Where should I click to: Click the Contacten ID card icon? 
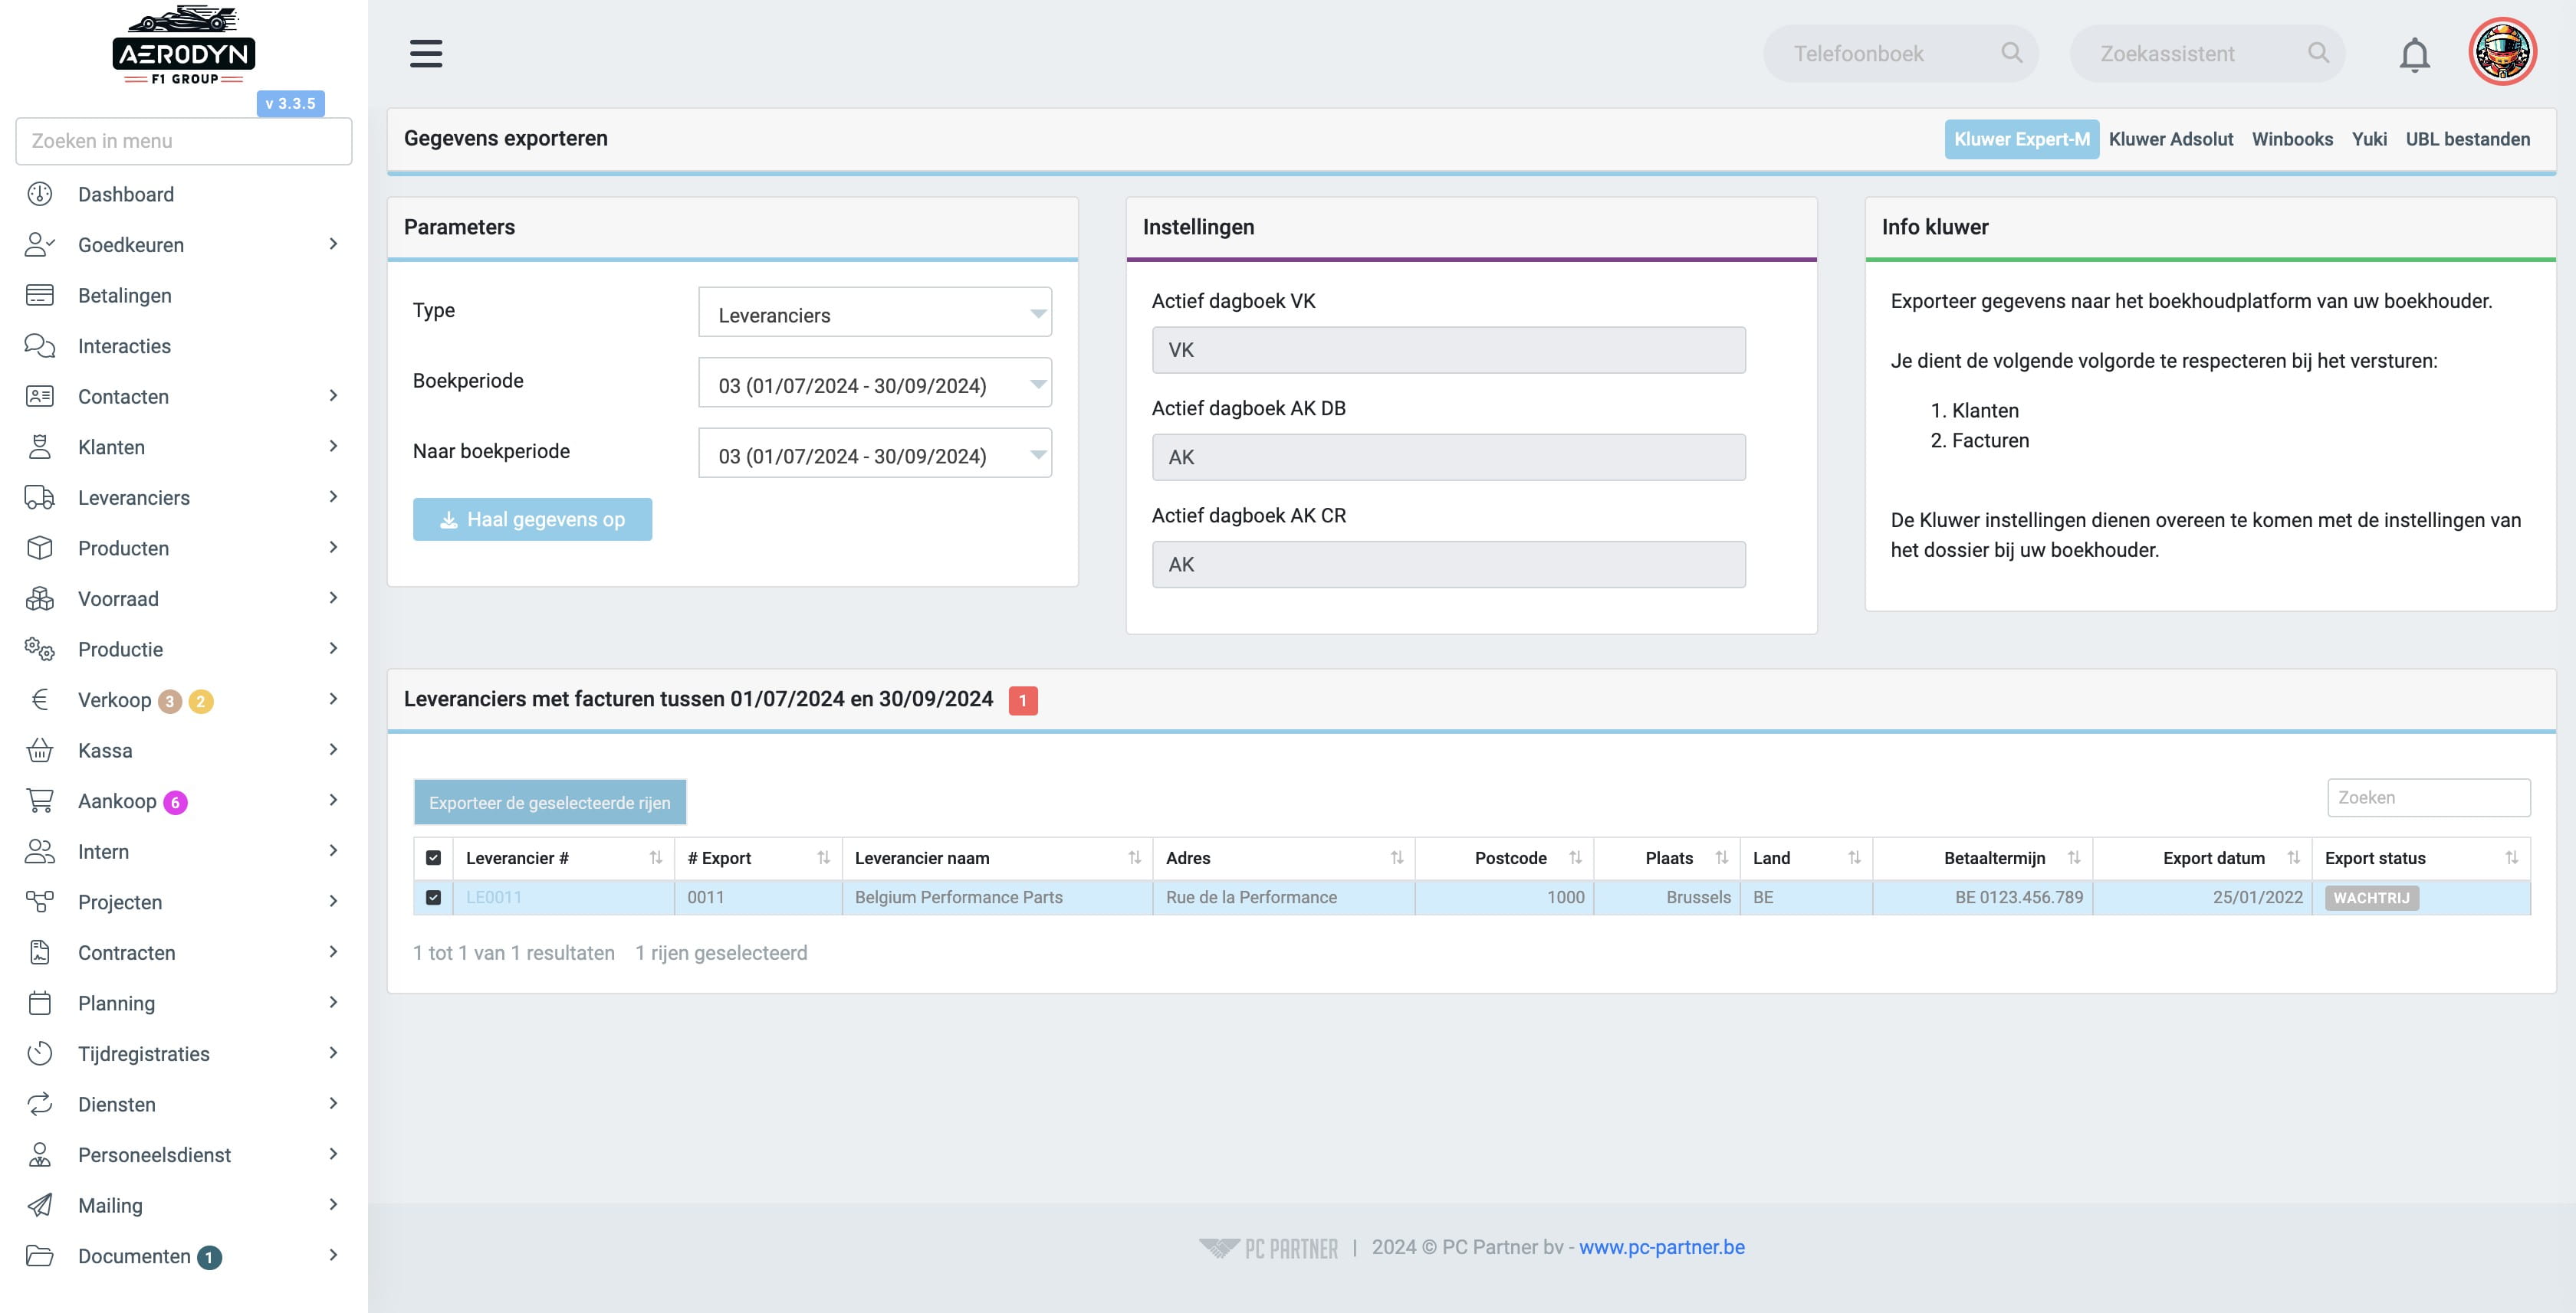coord(40,396)
